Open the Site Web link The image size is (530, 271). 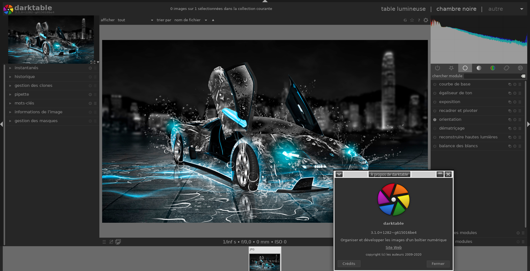coord(393,248)
